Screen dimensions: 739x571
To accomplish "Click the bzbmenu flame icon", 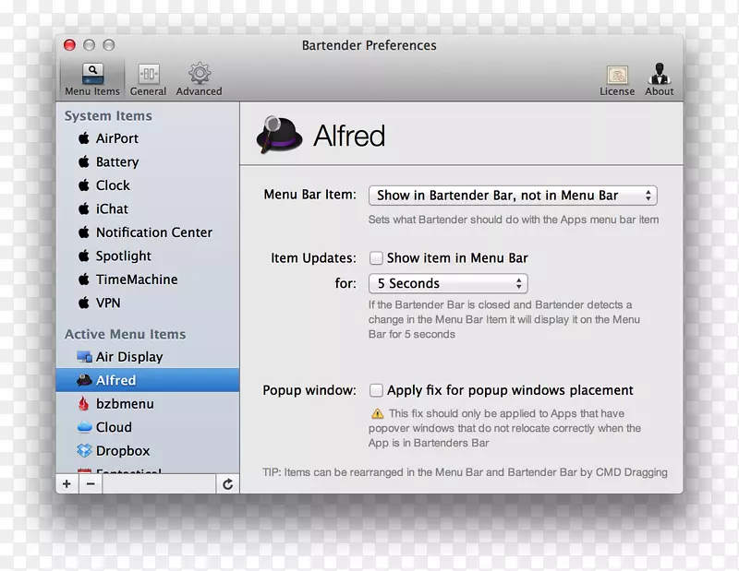I will (84, 403).
